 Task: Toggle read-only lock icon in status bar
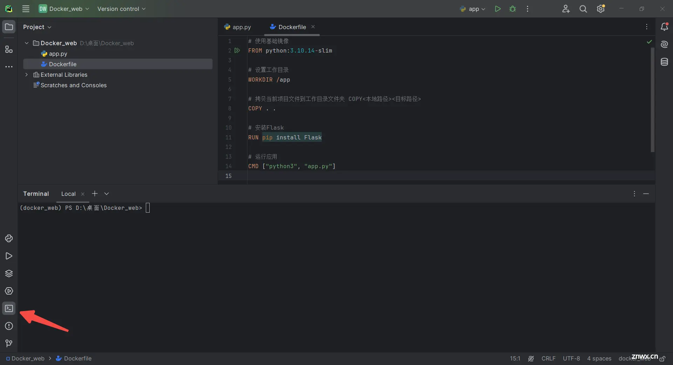pyautogui.click(x=662, y=359)
